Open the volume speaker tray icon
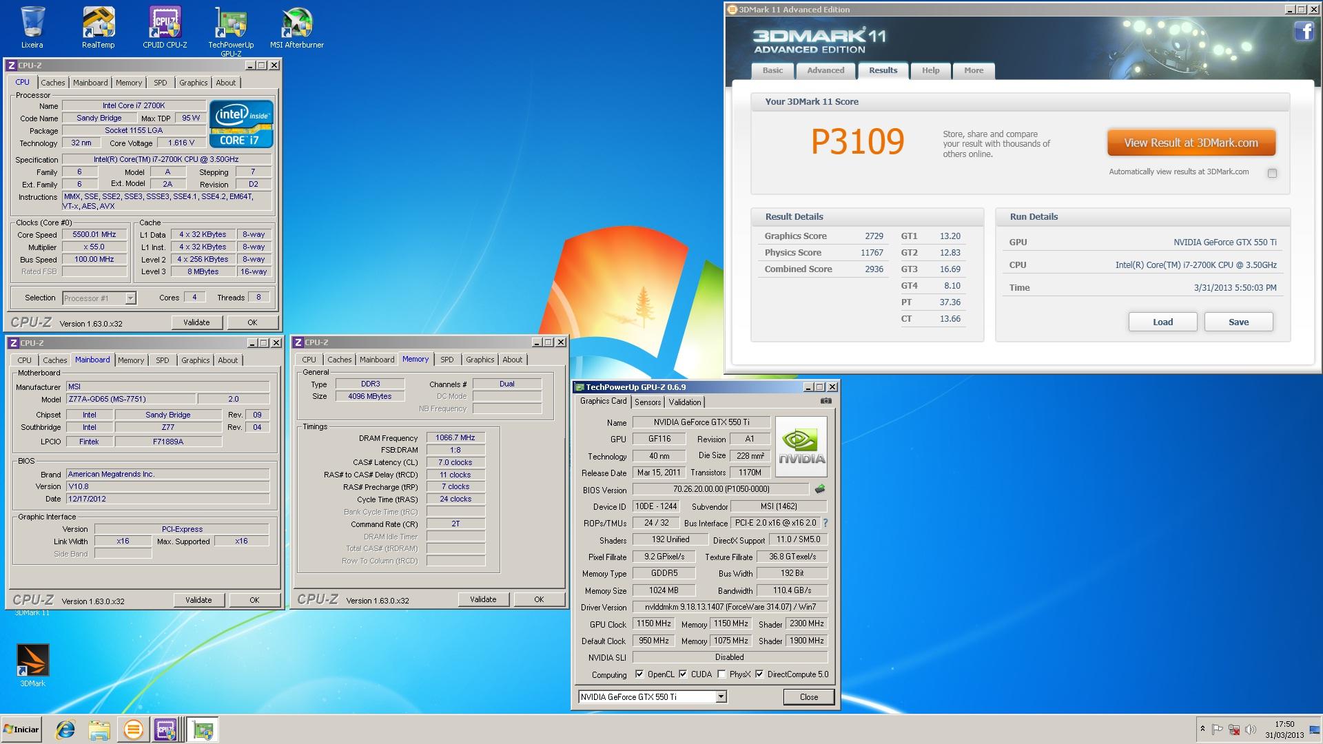The height and width of the screenshot is (744, 1323). [1251, 730]
